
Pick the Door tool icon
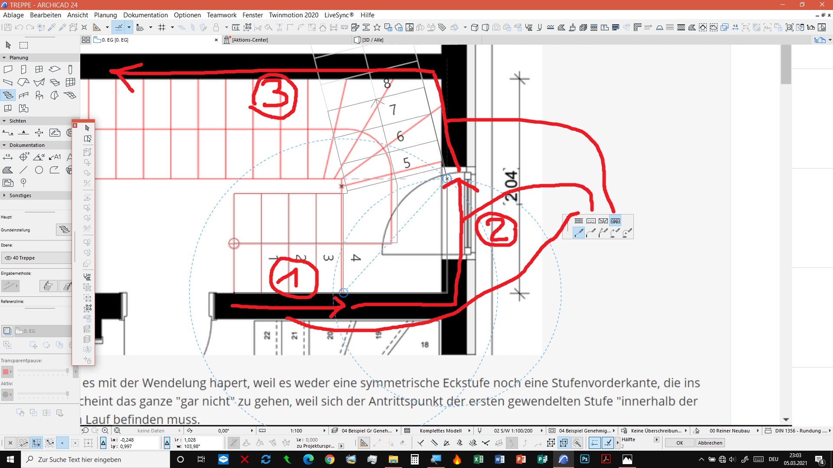coord(23,69)
